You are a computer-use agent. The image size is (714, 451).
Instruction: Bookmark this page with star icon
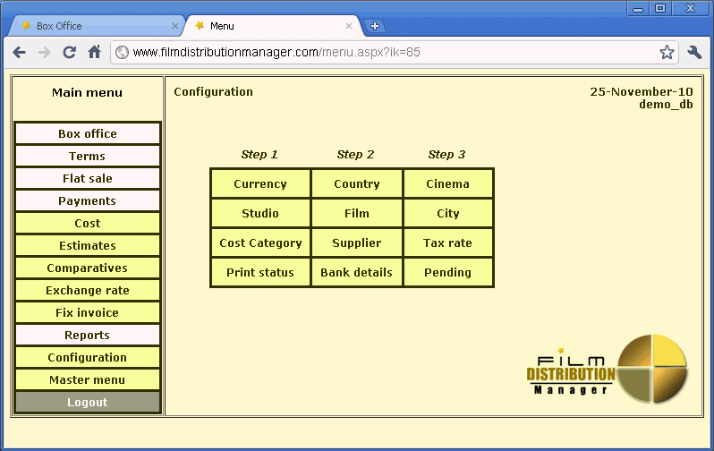[667, 53]
